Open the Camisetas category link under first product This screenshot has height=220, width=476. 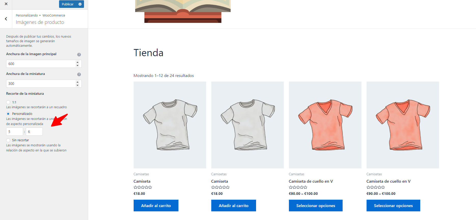tap(141, 174)
